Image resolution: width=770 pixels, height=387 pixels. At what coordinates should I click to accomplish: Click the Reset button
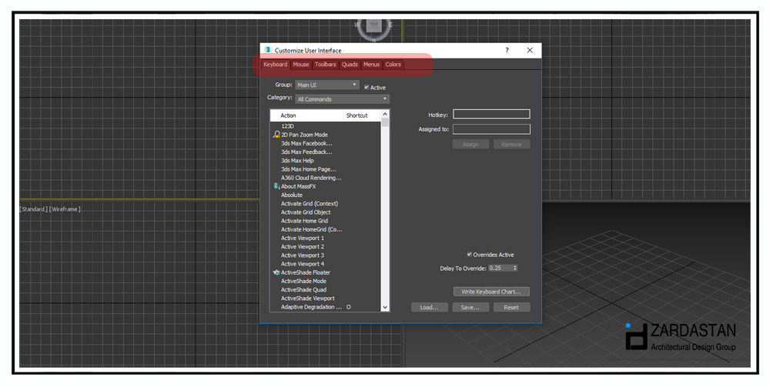point(511,307)
